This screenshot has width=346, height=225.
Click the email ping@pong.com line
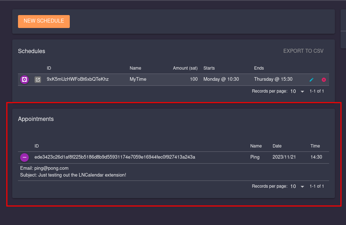click(44, 168)
